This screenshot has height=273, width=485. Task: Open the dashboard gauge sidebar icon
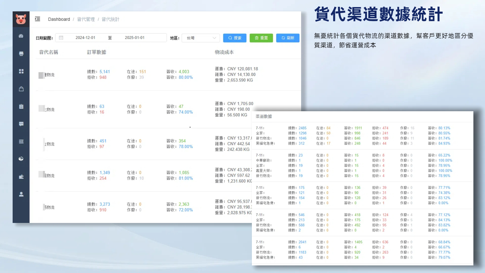tap(21, 36)
